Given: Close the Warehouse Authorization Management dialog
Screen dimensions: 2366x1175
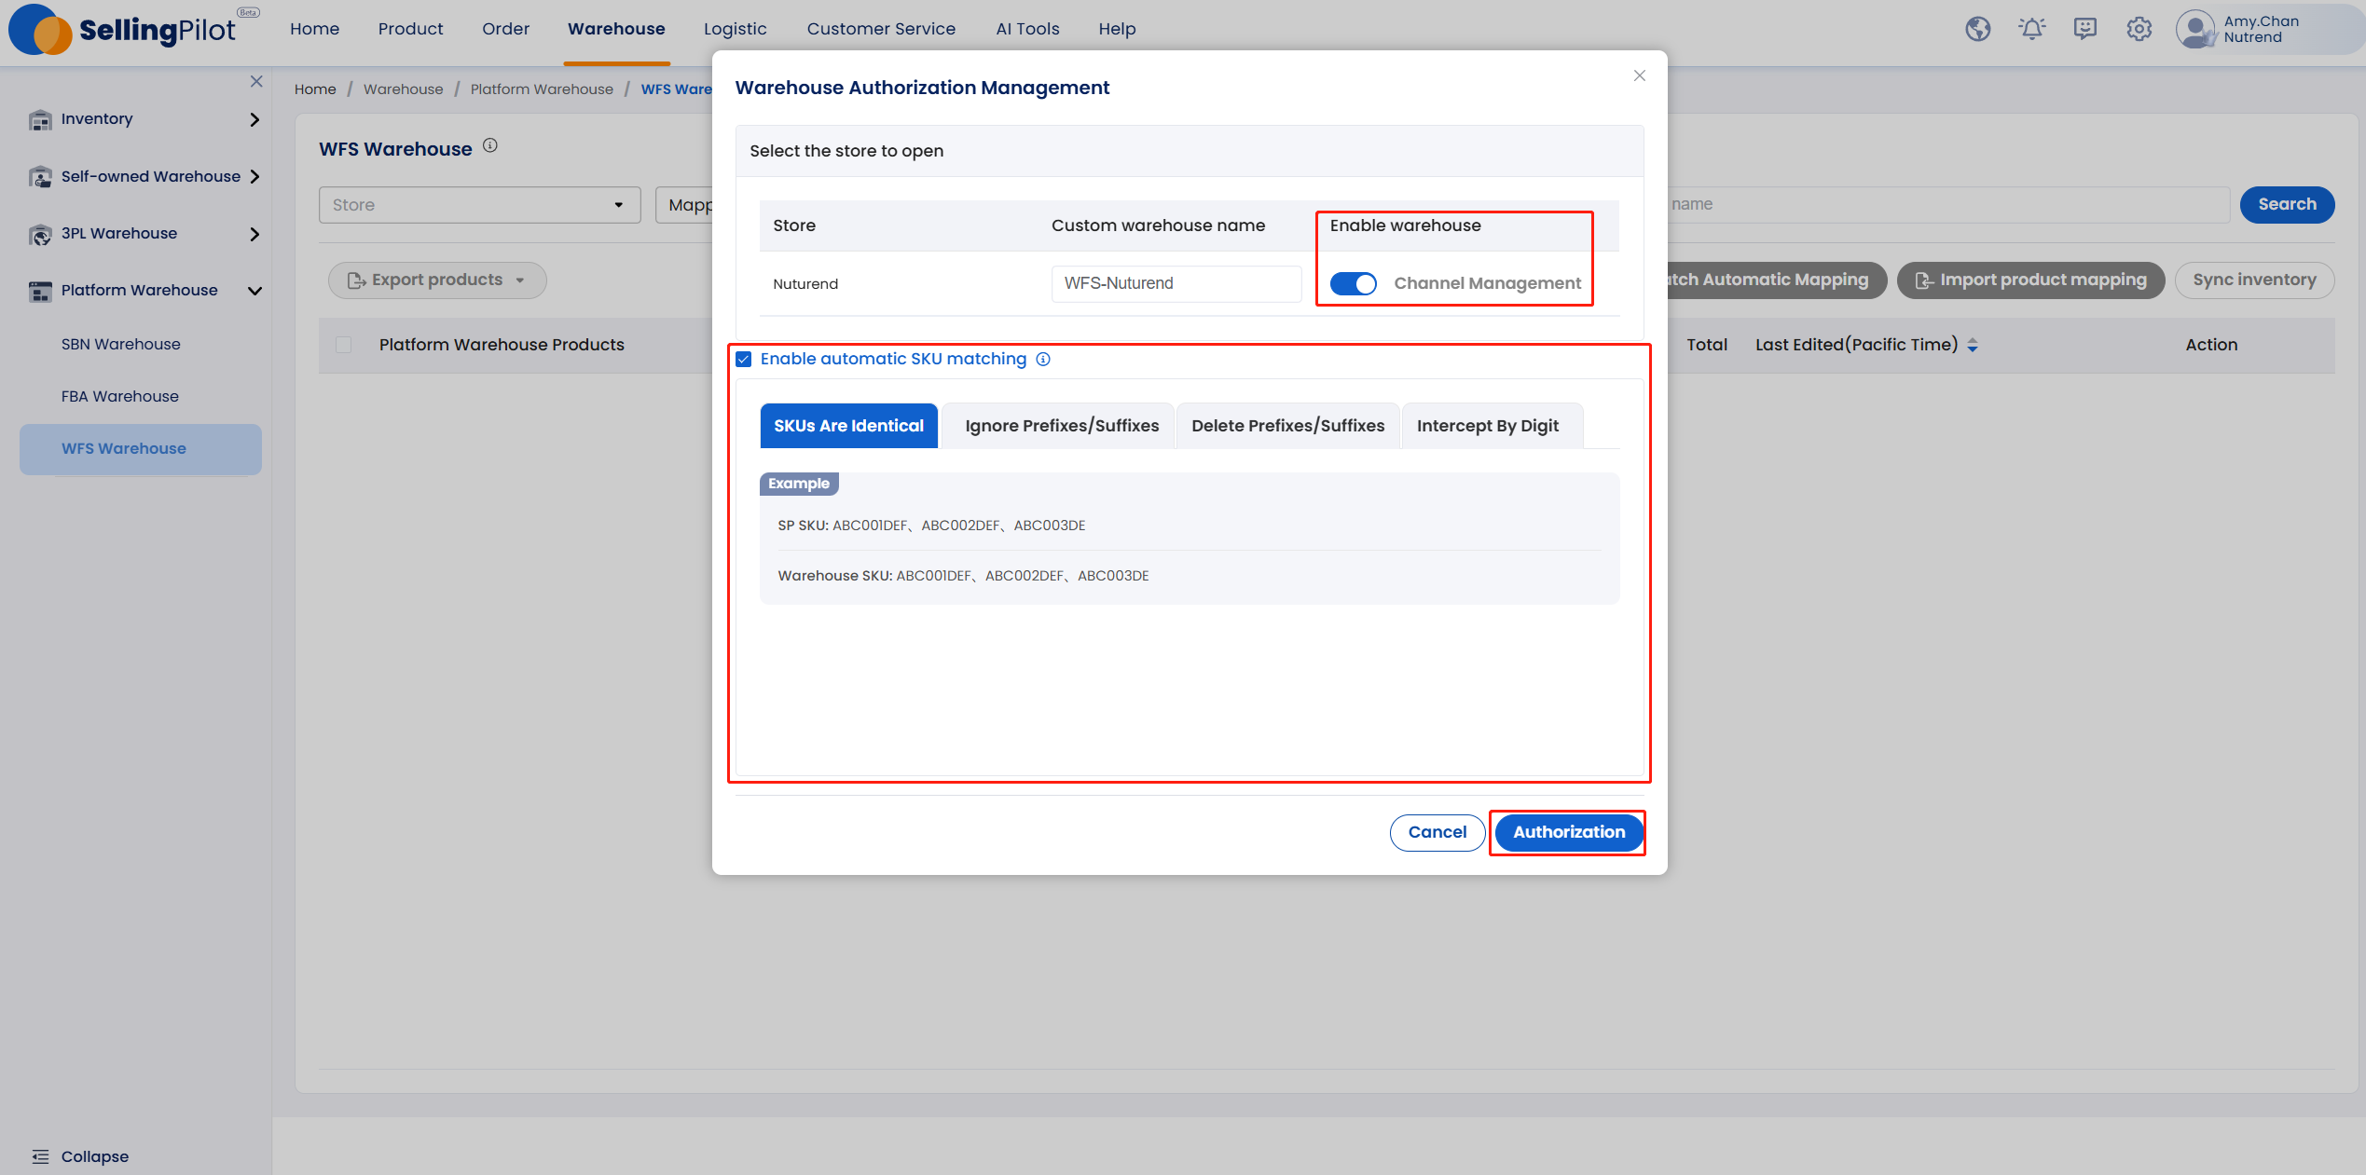Looking at the screenshot, I should coord(1640,75).
